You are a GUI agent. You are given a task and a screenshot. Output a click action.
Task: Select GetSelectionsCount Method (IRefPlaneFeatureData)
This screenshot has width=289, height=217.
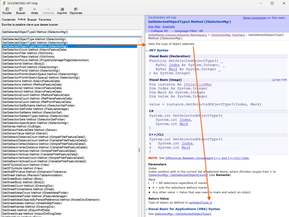pyautogui.click(x=37, y=98)
